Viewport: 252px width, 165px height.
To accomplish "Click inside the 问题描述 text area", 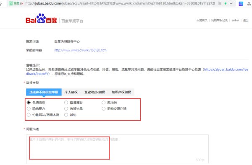I will click(x=117, y=149).
